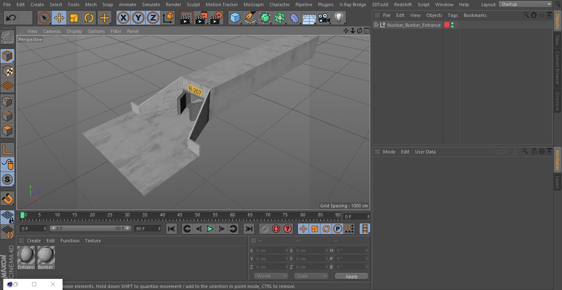Toggle Parameter keyframe recording
Image resolution: width=562 pixels, height=290 pixels.
pos(338,229)
